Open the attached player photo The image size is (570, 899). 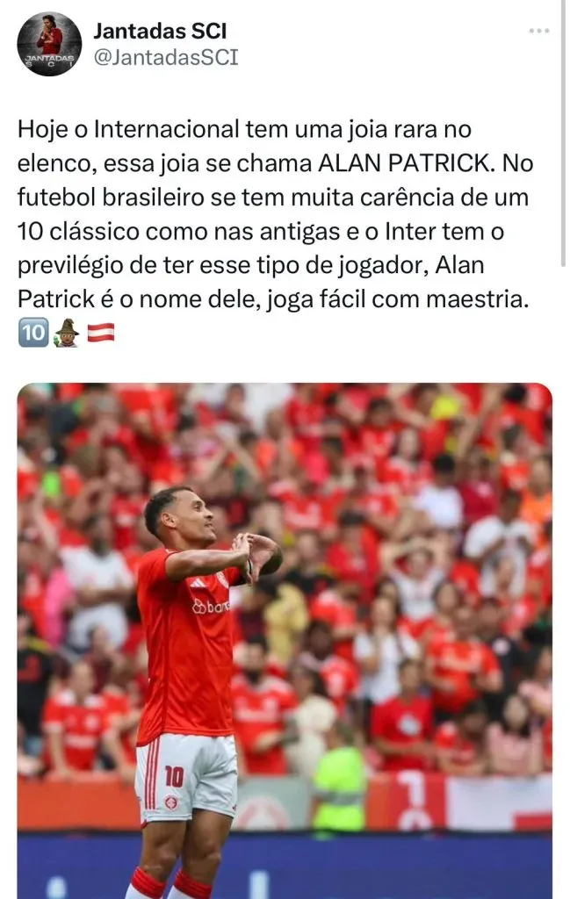pyautogui.click(x=285, y=640)
